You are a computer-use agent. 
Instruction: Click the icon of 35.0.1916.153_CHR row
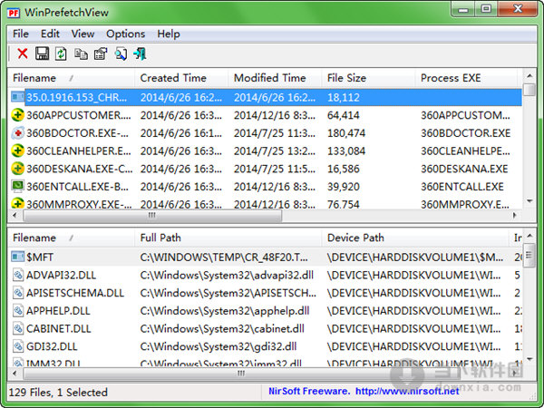coord(17,97)
